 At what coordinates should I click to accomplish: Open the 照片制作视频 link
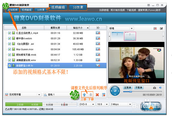(x=117, y=10)
